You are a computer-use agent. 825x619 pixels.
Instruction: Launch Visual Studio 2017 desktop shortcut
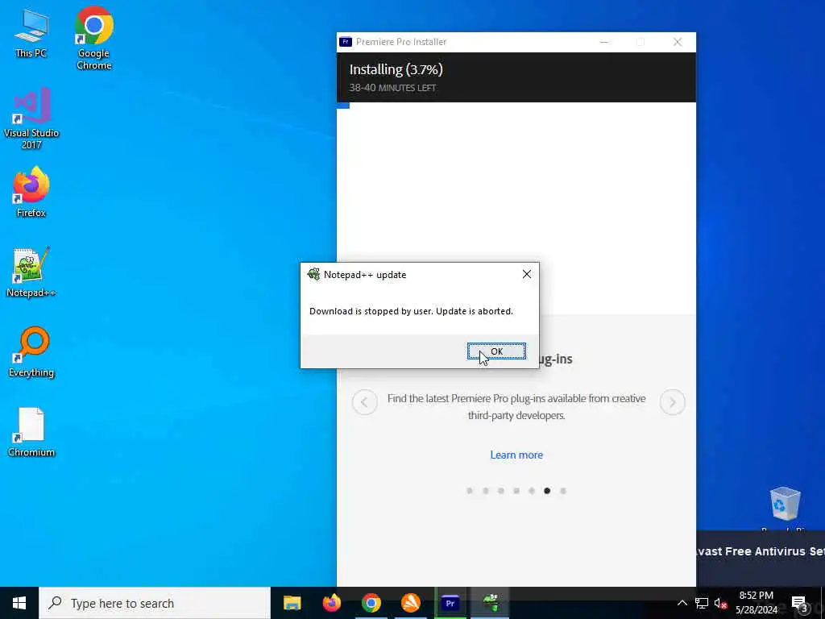[31, 118]
